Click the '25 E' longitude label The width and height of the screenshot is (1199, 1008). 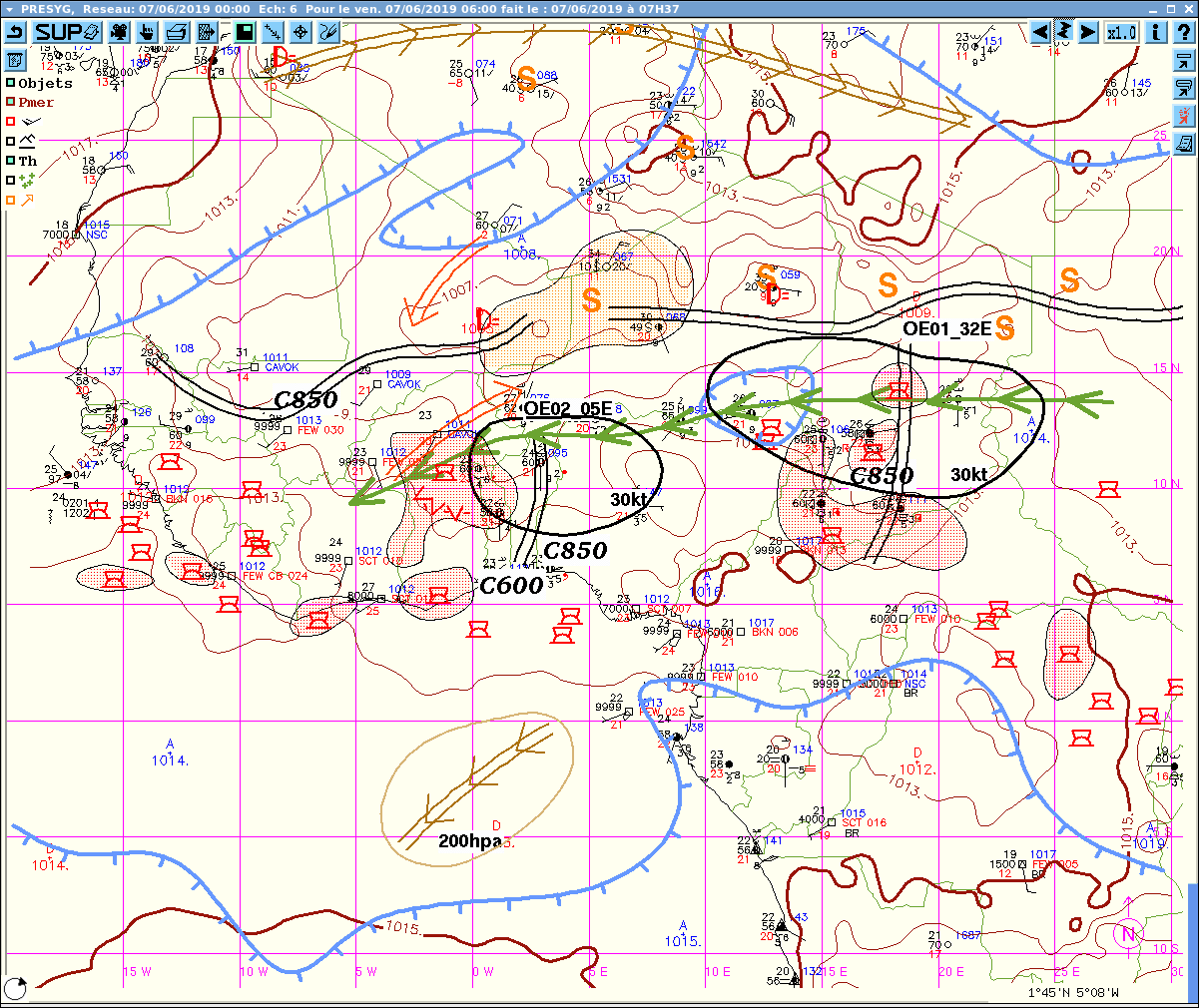pos(1067,971)
